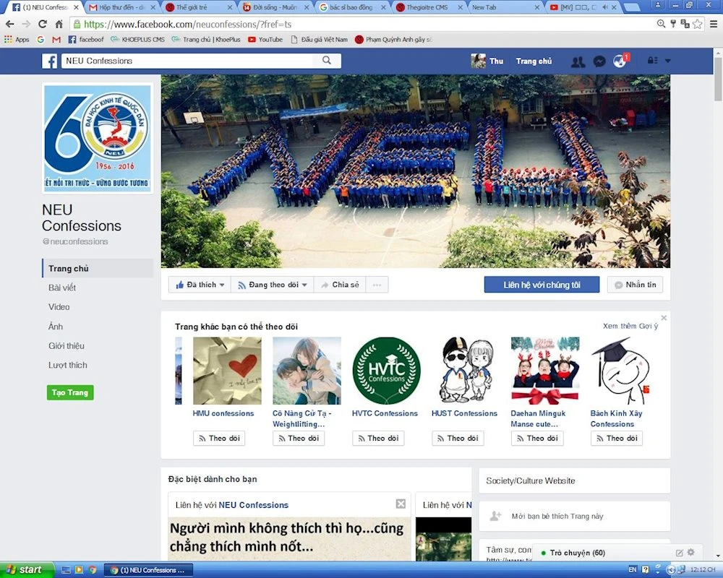
Task: Open the friend requests icon
Action: [x=577, y=61]
